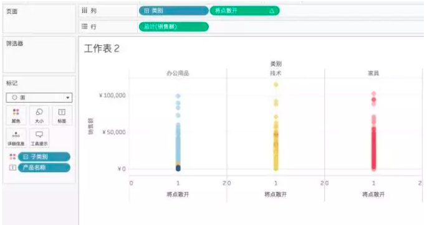
Task: Open the mark type dropdown showing circle
Action: point(39,98)
